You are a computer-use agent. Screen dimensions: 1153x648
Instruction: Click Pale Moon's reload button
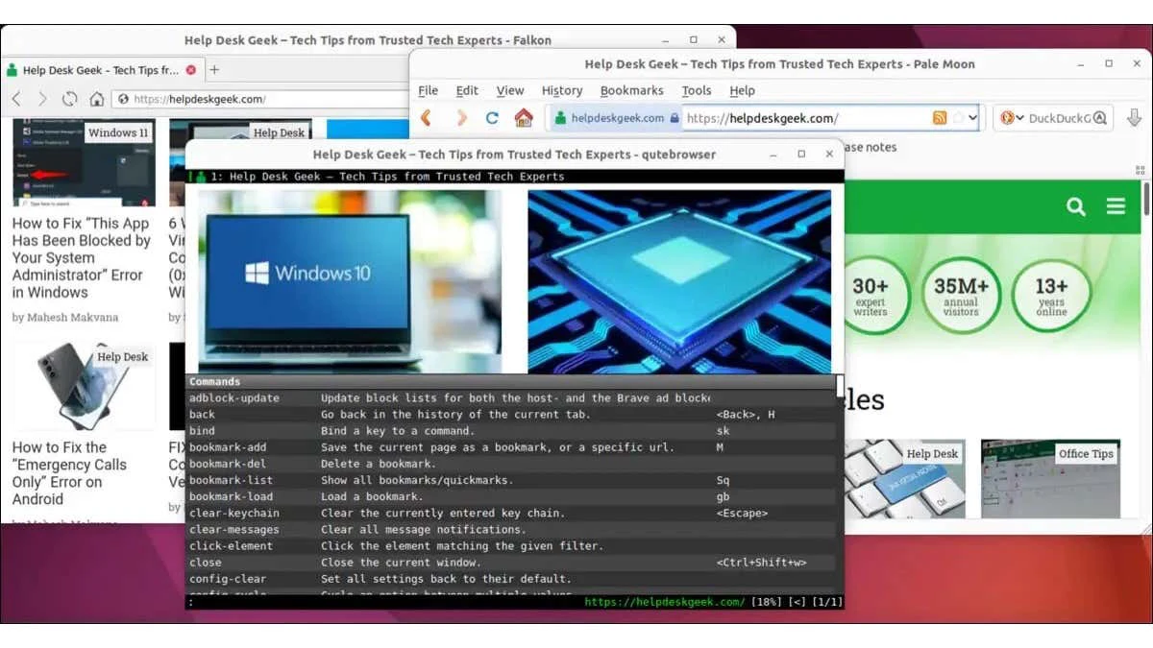pos(492,118)
